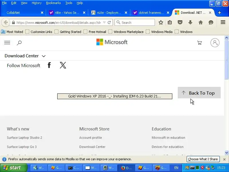Open the Free Hotmail bookmark
Viewport: 229px width, 172px height.
click(95, 32)
